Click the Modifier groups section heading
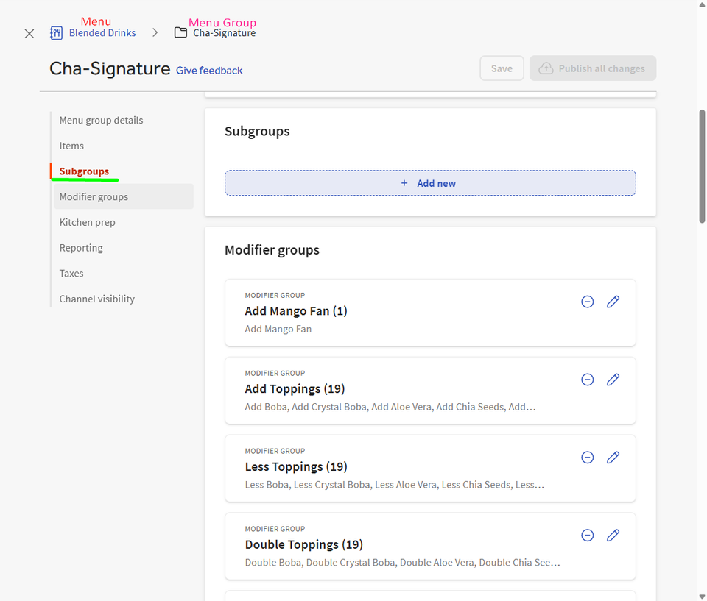The width and height of the screenshot is (707, 601). [272, 249]
